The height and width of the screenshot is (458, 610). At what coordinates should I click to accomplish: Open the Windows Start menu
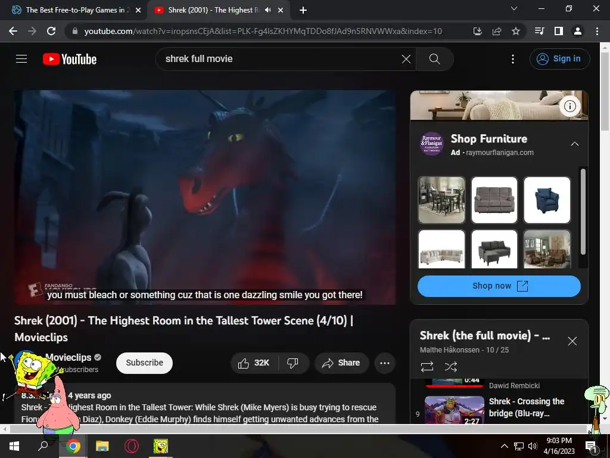click(14, 446)
